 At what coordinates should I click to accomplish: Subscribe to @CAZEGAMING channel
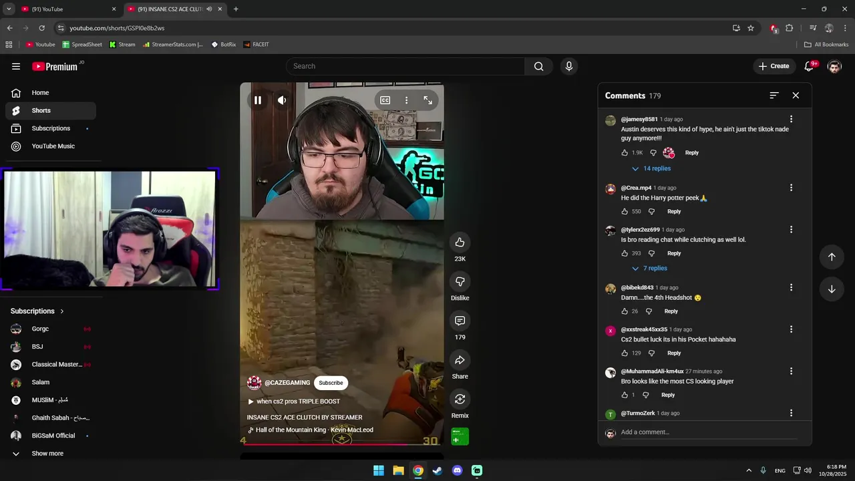(331, 383)
